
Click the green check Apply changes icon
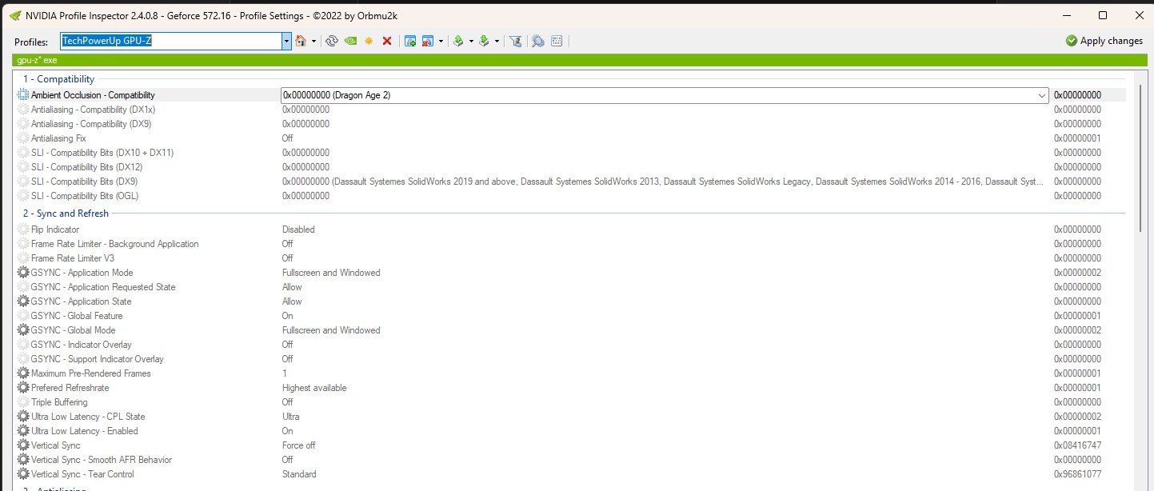[1071, 41]
